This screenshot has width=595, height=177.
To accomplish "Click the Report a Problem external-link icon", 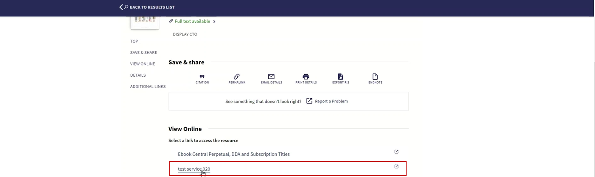I will pos(309,101).
